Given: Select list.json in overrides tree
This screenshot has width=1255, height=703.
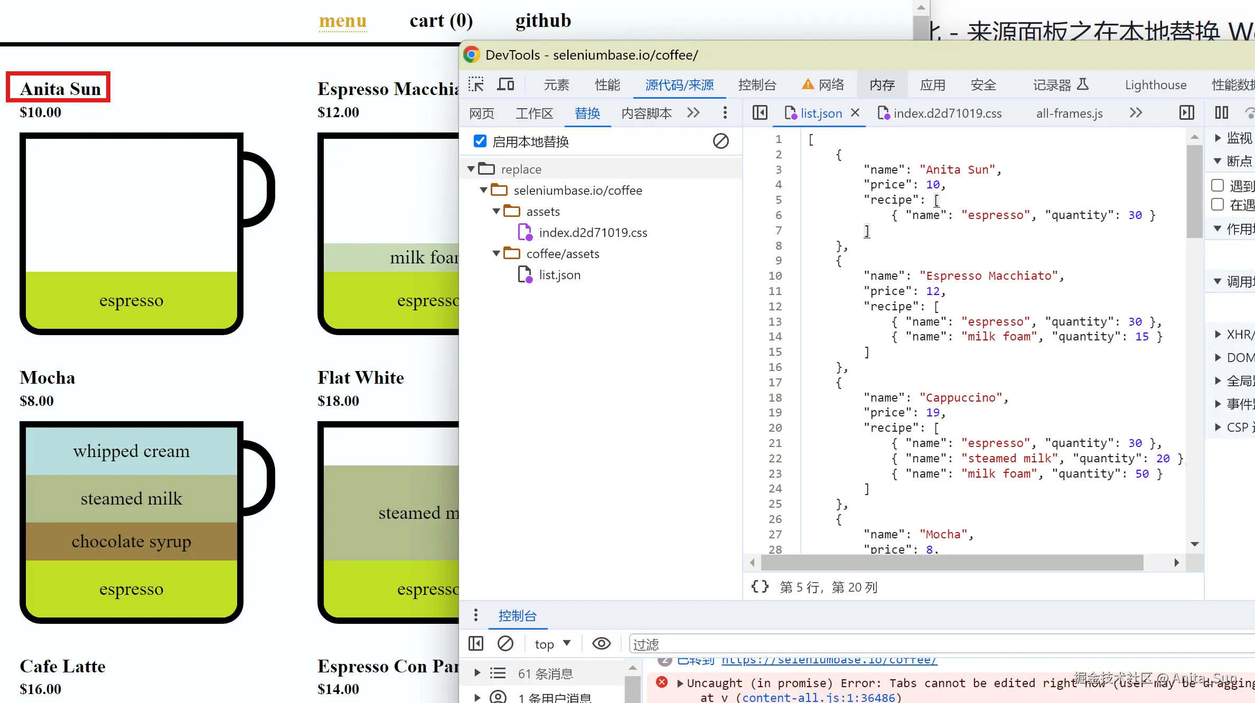Looking at the screenshot, I should (559, 274).
